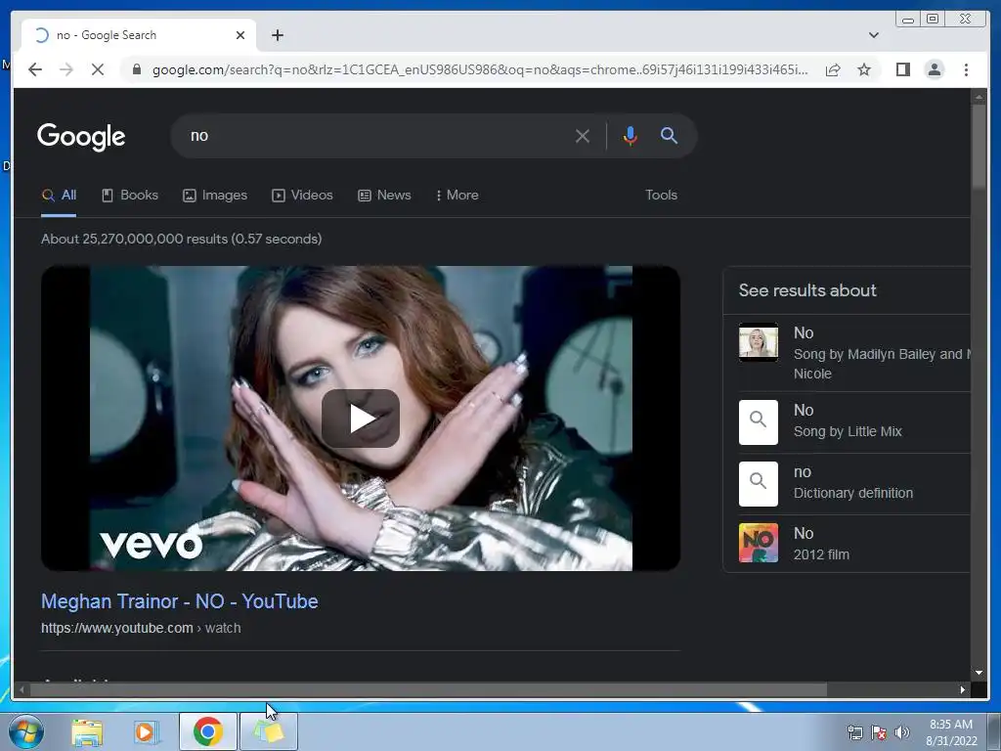Open the folder app next to Chrome
1001x751 pixels.
pos(269,731)
